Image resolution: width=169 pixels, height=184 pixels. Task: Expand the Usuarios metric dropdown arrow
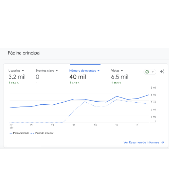tap(23, 71)
